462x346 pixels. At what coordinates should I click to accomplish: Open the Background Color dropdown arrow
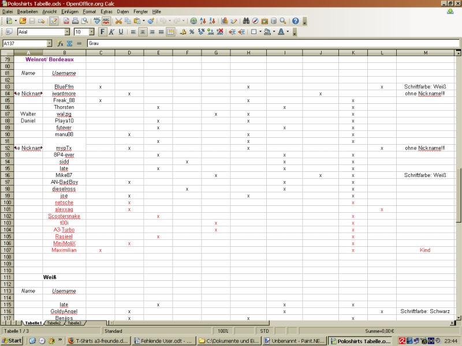click(x=274, y=32)
